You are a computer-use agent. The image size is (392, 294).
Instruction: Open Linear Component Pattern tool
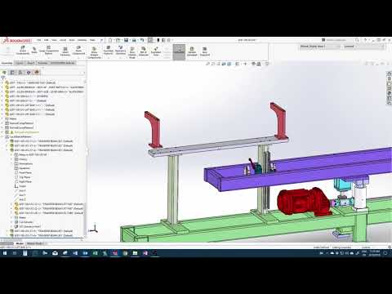pos(49,51)
